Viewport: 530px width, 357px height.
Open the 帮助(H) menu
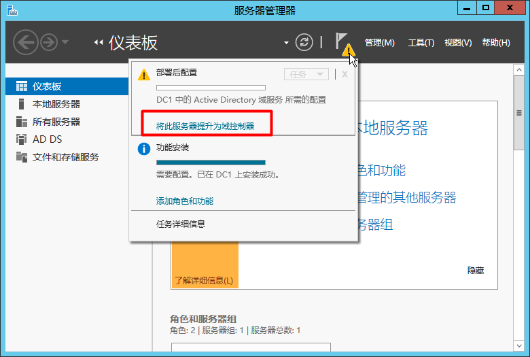pyautogui.click(x=496, y=43)
